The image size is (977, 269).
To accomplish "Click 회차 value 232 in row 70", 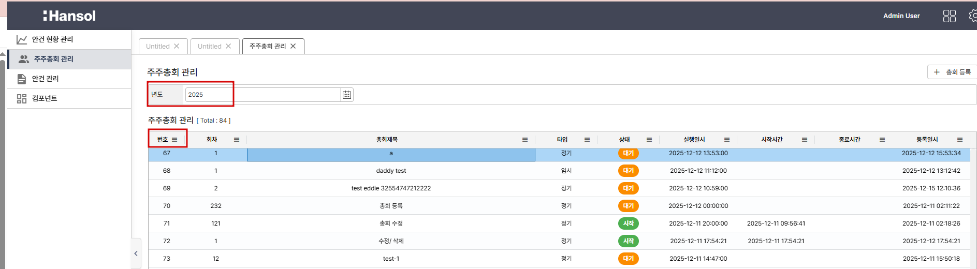I will [x=216, y=206].
